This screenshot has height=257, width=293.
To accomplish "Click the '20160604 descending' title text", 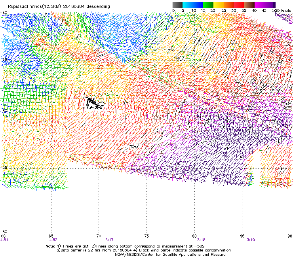I will 86,7.
